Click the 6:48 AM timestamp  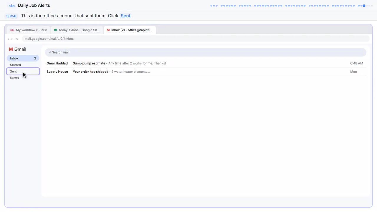pyautogui.click(x=356, y=63)
